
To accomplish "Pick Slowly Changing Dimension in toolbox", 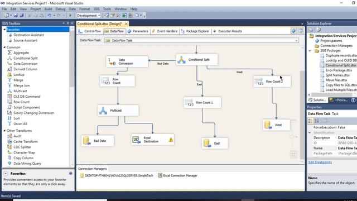I will (x=33, y=113).
